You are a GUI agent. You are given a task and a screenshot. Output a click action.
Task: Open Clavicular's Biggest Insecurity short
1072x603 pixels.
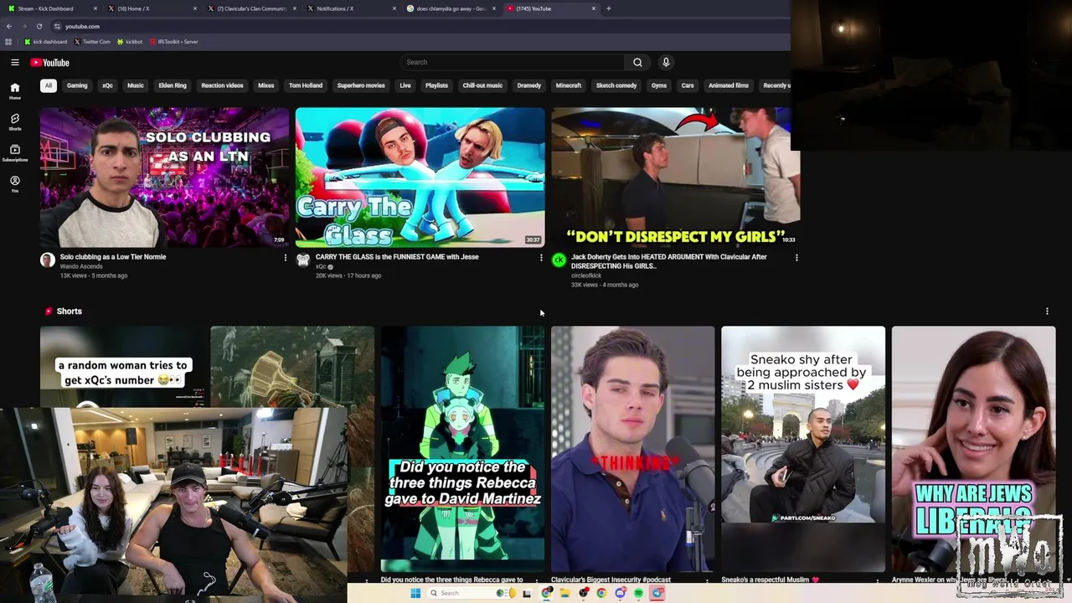pyautogui.click(x=632, y=449)
